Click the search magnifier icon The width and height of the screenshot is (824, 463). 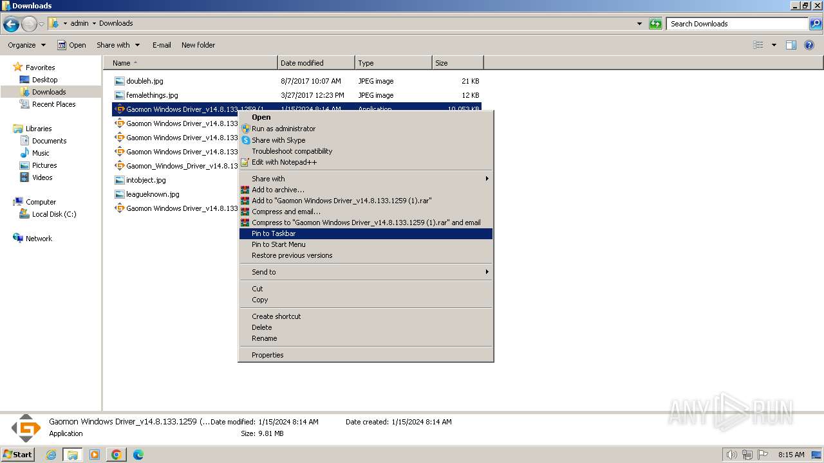click(x=816, y=24)
